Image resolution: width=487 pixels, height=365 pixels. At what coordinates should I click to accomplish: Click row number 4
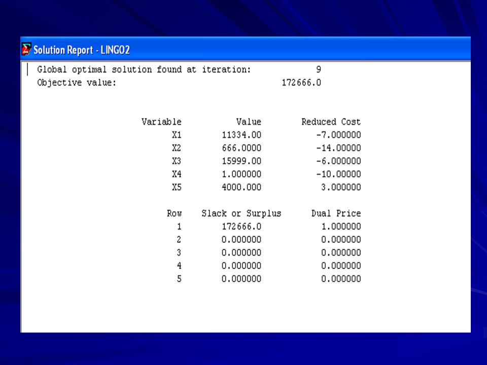[179, 266]
